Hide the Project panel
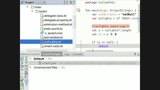This screenshot has height=90, width=160. pyautogui.click(x=74, y=2)
